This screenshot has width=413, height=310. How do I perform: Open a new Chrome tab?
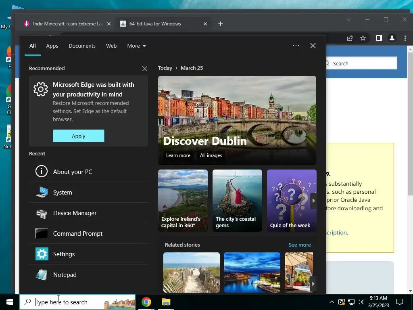click(x=221, y=24)
